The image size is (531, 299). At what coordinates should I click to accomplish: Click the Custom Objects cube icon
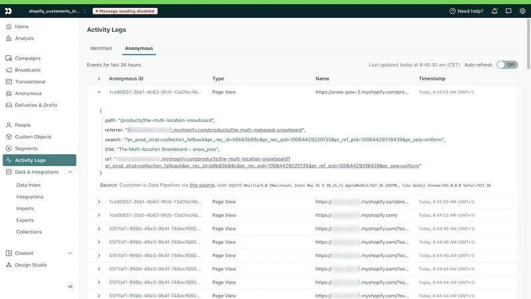[x=9, y=137]
